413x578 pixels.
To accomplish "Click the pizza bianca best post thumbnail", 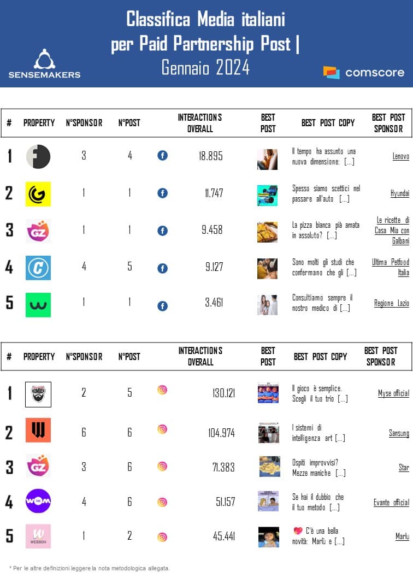I will (x=268, y=232).
